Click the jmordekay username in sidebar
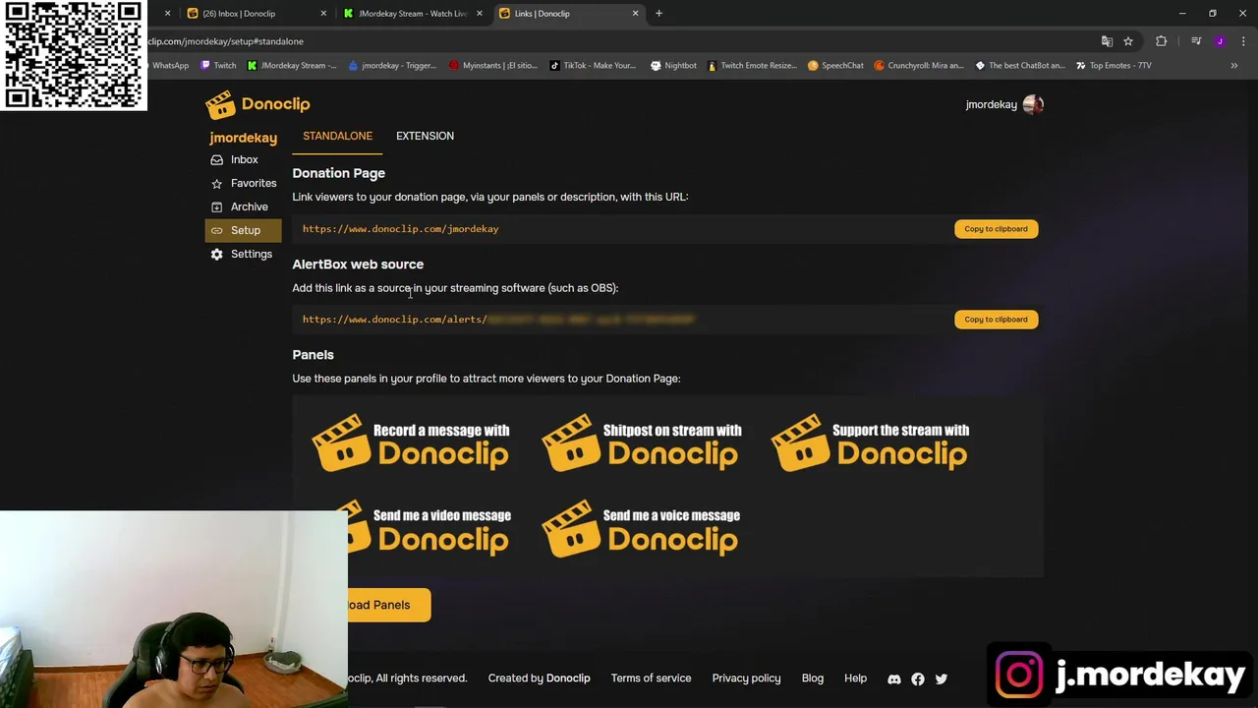 [x=243, y=138]
